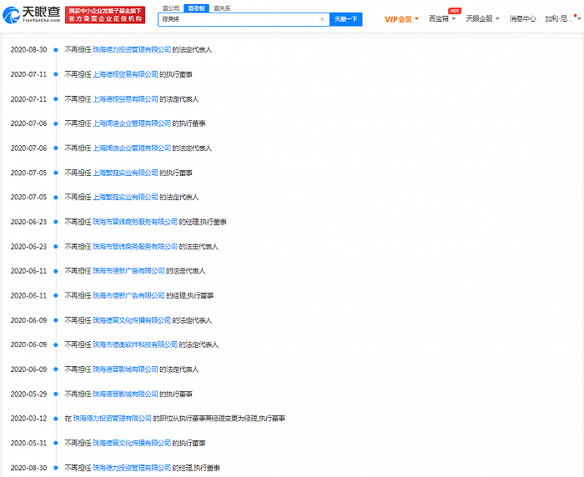584x477 pixels.
Task: Open 文化传播 company link in 2020-06-09 row
Action: [132, 320]
